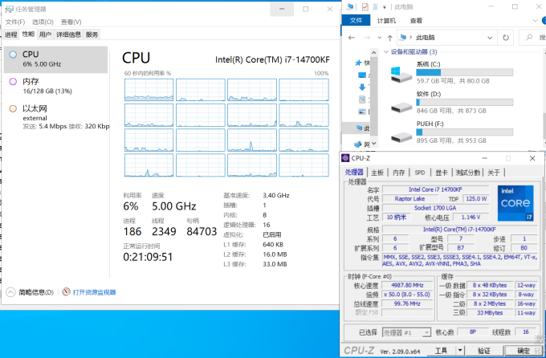Switch to CPU-Z 显卡 tab

click(441, 173)
